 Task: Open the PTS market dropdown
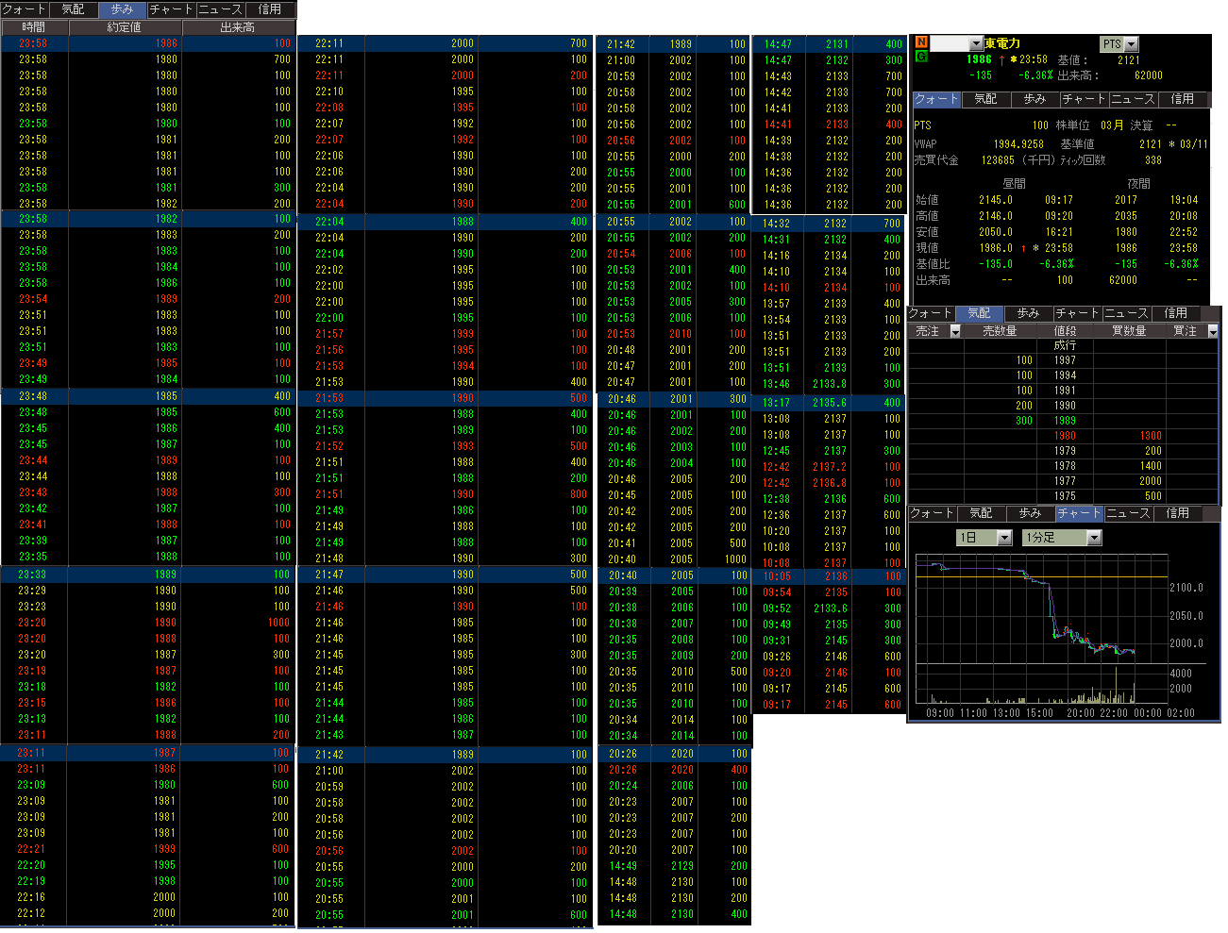pos(1132,44)
